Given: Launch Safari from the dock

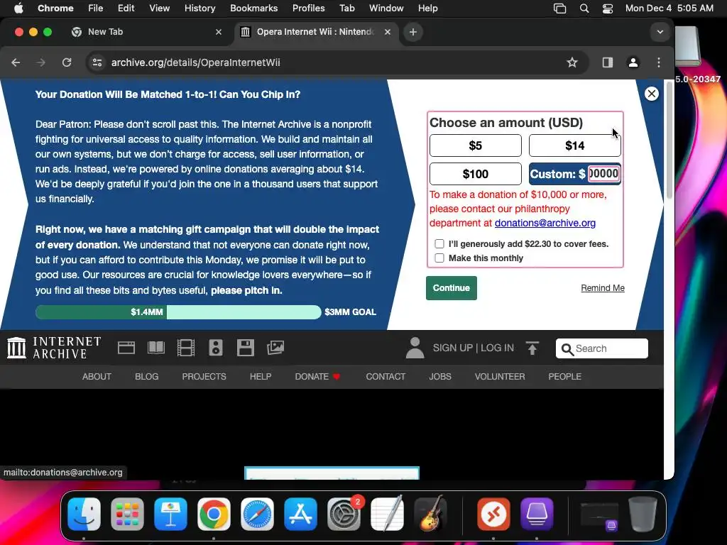Looking at the screenshot, I should pyautogui.click(x=257, y=514).
